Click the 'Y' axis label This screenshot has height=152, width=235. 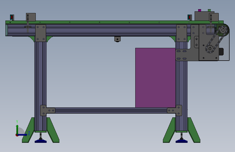(x=17, y=122)
